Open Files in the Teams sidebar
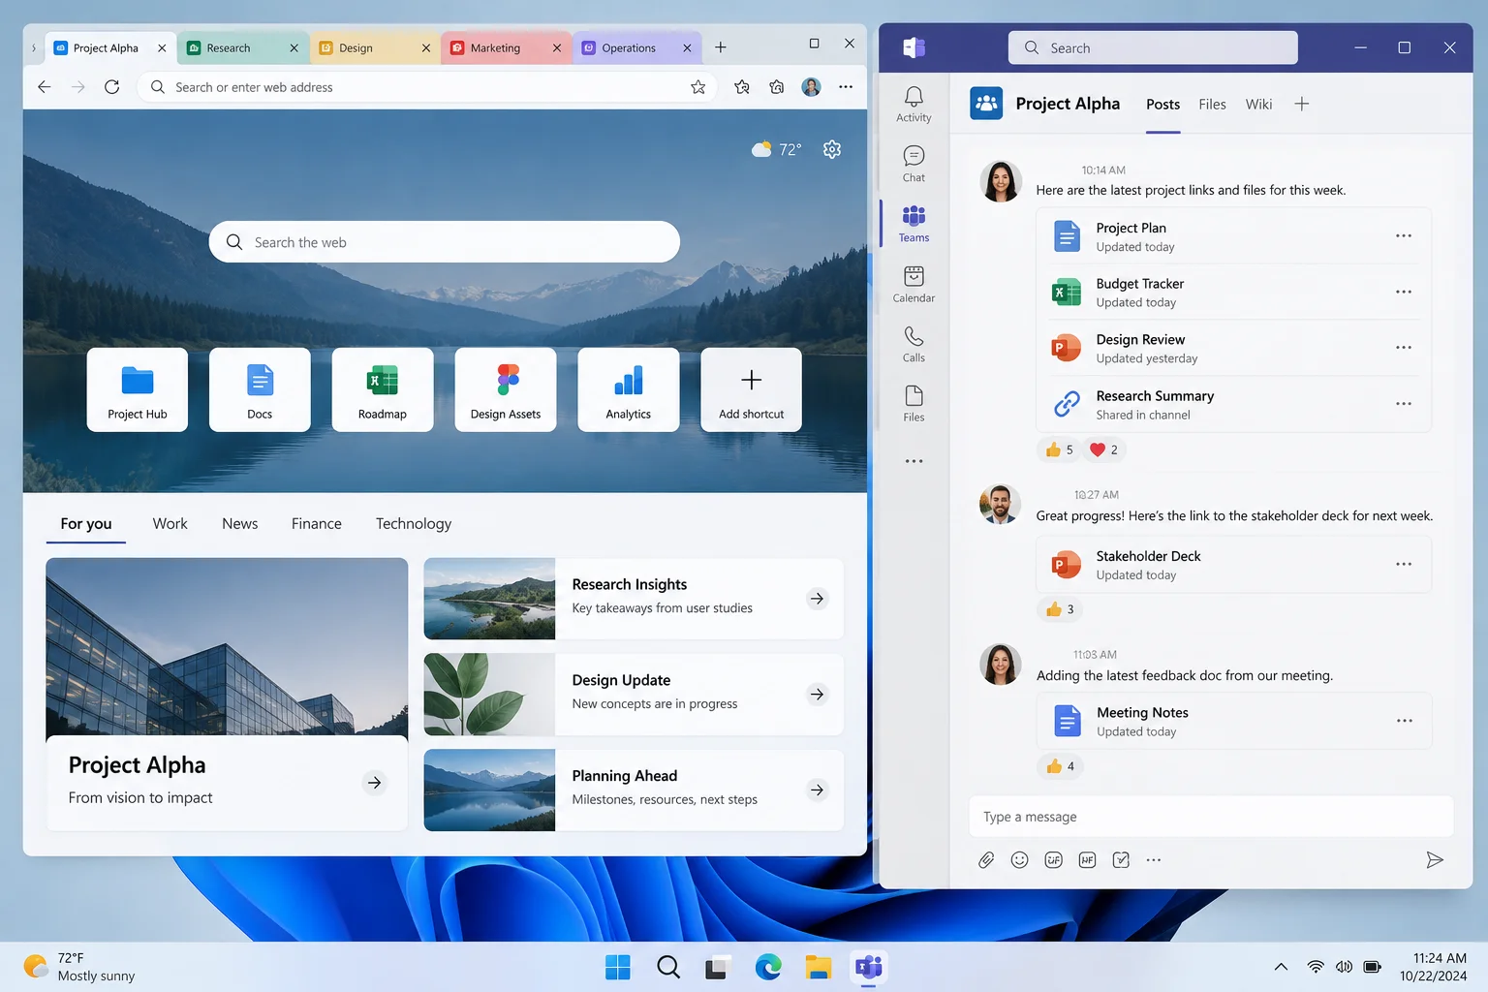 (914, 404)
